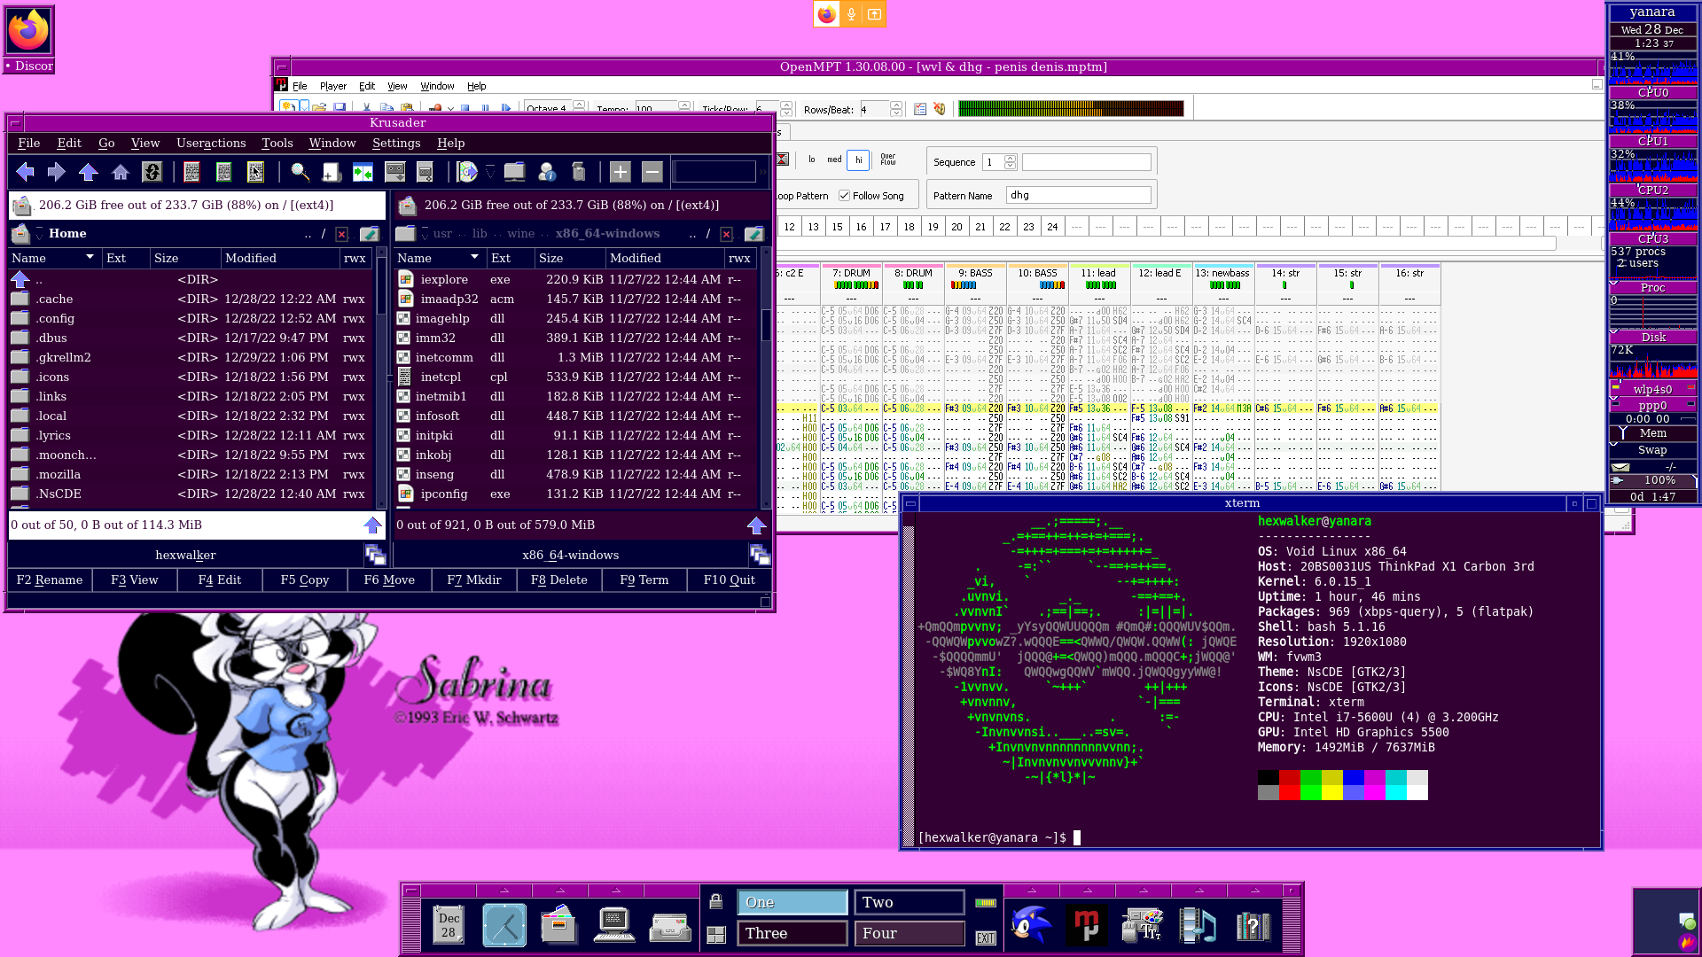Select the 'hi' VU quality button
The width and height of the screenshot is (1702, 957).
[858, 160]
